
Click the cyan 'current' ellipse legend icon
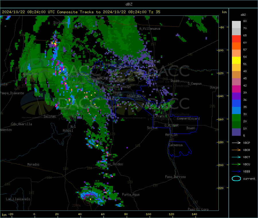(236, 178)
